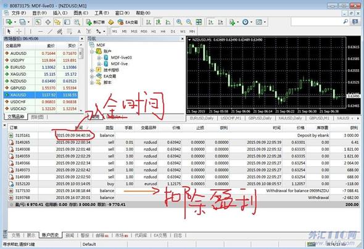Viewport: 364px width, 249px height.
Task: Zoom in on the chart
Action: coord(179,22)
